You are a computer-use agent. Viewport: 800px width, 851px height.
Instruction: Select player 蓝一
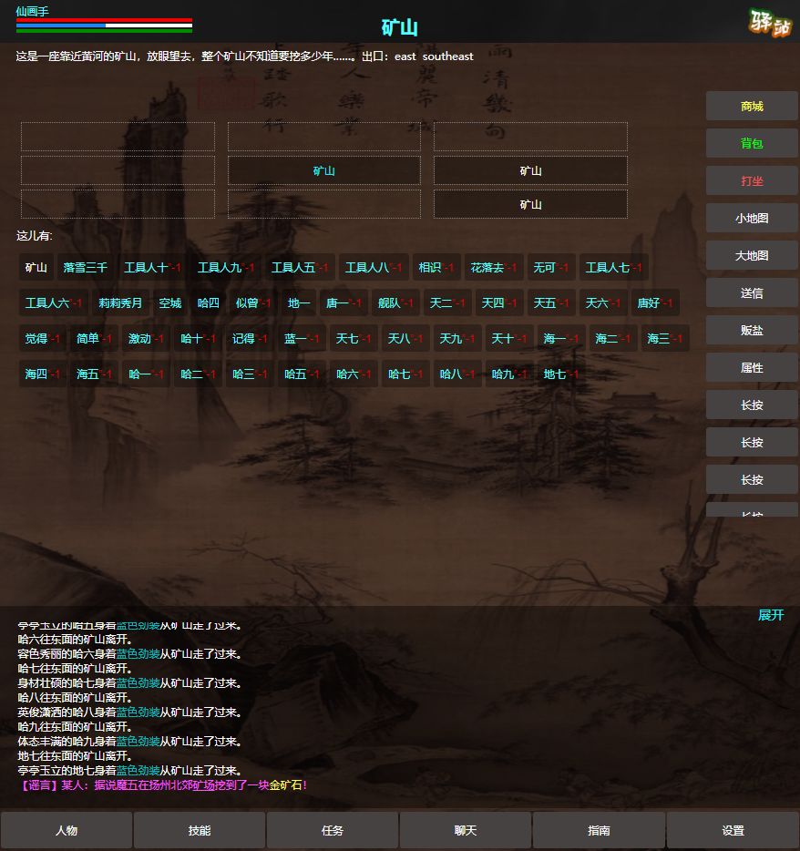(x=302, y=339)
